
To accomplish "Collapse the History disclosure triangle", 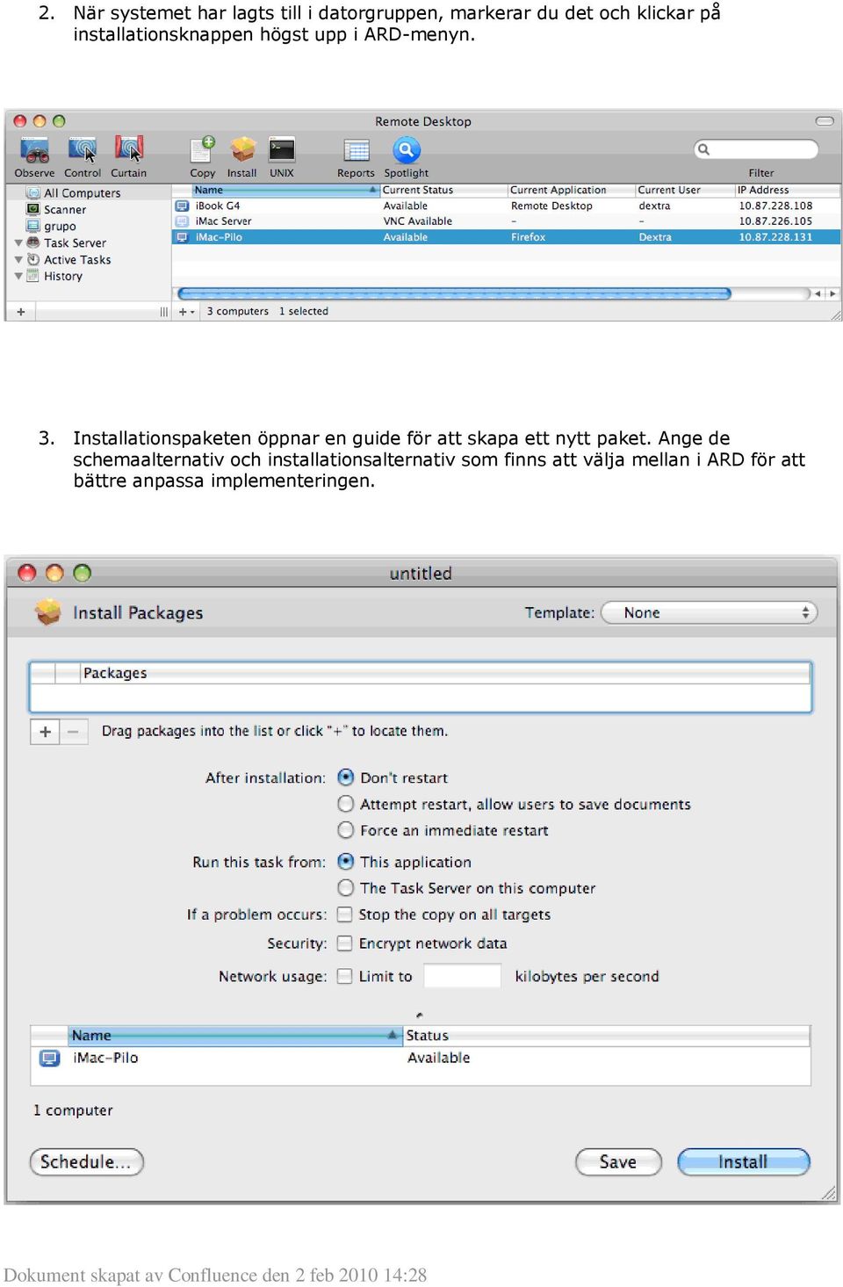I will 18,276.
